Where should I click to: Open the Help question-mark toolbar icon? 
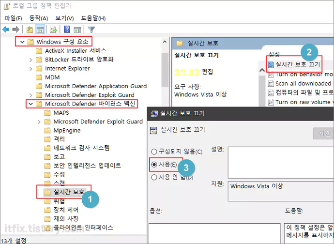[x=67, y=29]
